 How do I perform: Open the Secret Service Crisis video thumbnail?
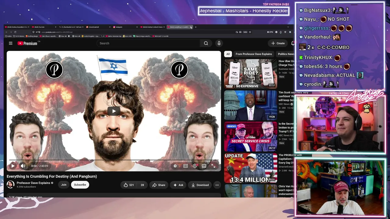(250, 137)
